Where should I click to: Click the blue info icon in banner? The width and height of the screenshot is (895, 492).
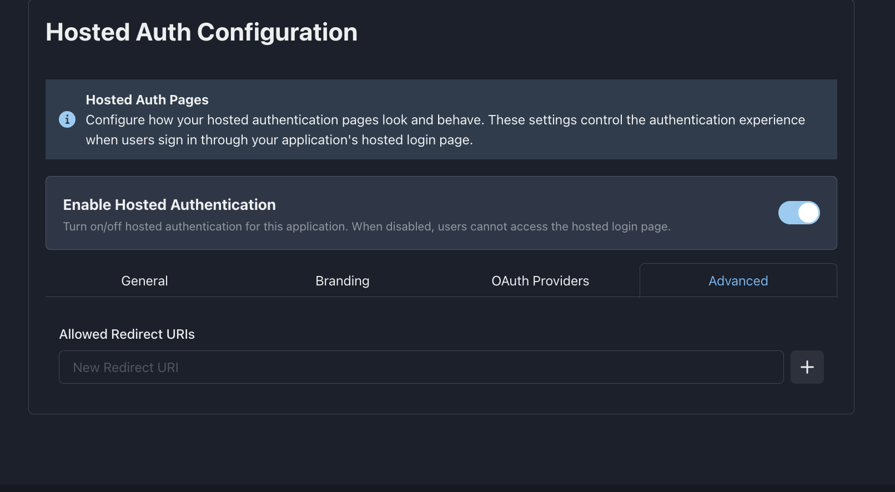click(x=67, y=119)
